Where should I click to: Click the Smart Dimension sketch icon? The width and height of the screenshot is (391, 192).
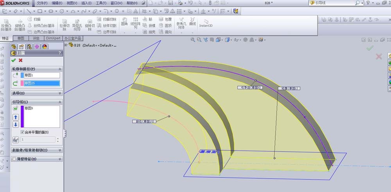click(x=16, y=11)
